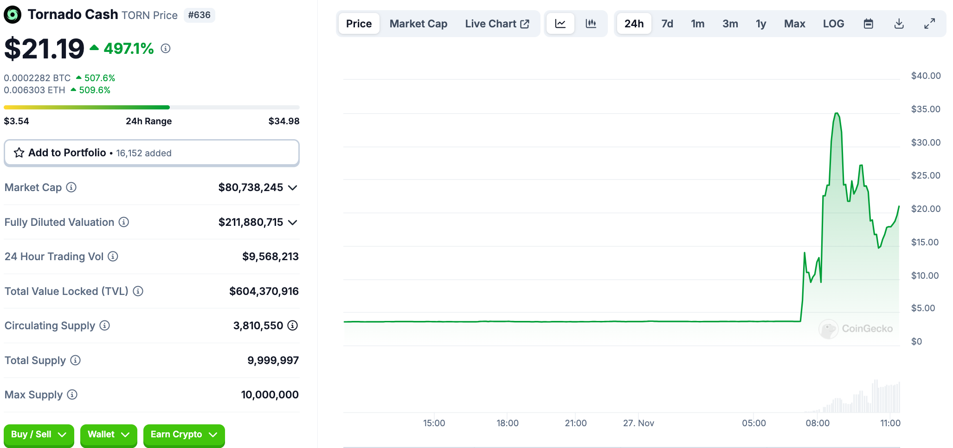Click info icon beside Circulating Supply label
Screen dimensions: 953x448
105,326
